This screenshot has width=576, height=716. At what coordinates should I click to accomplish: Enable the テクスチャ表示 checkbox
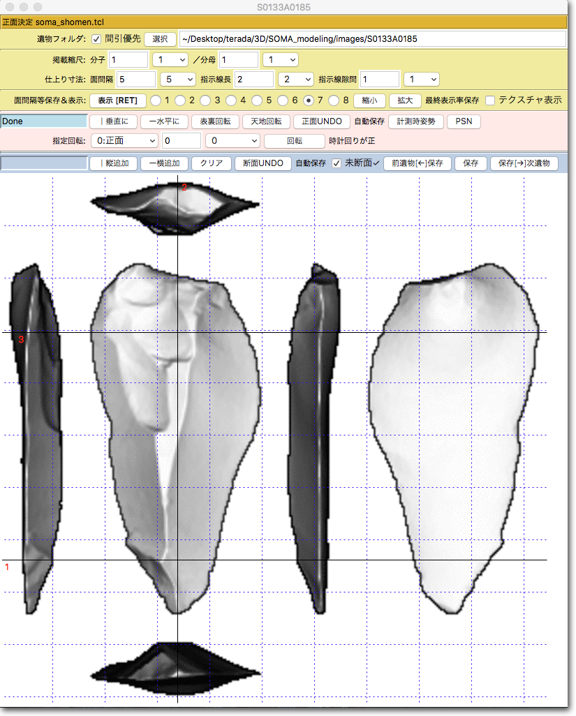[x=490, y=100]
